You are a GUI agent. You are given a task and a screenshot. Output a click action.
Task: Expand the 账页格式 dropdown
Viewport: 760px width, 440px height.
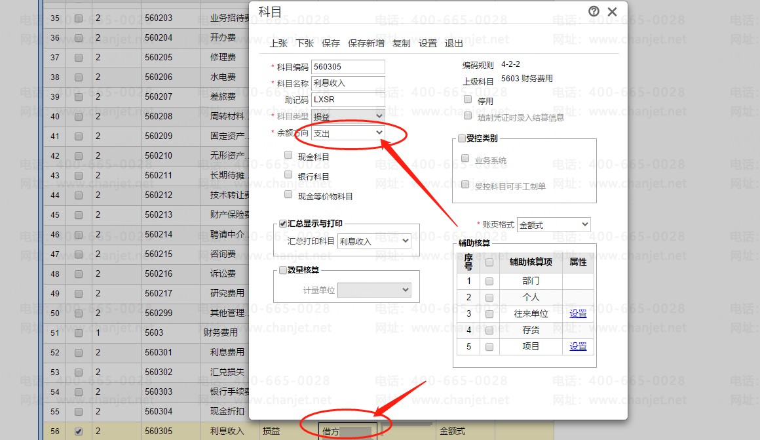553,225
